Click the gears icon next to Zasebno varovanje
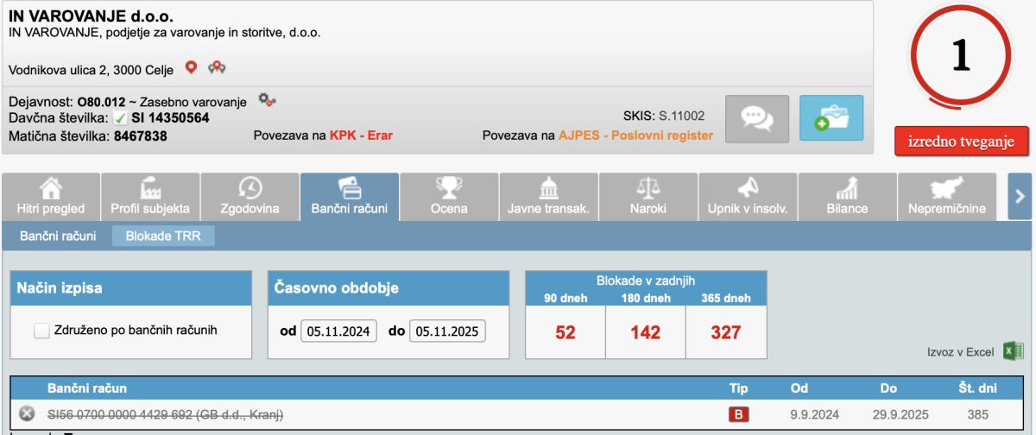 (267, 100)
